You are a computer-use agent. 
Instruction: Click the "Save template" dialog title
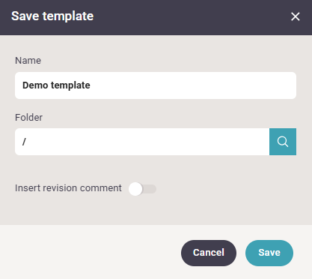click(52, 16)
